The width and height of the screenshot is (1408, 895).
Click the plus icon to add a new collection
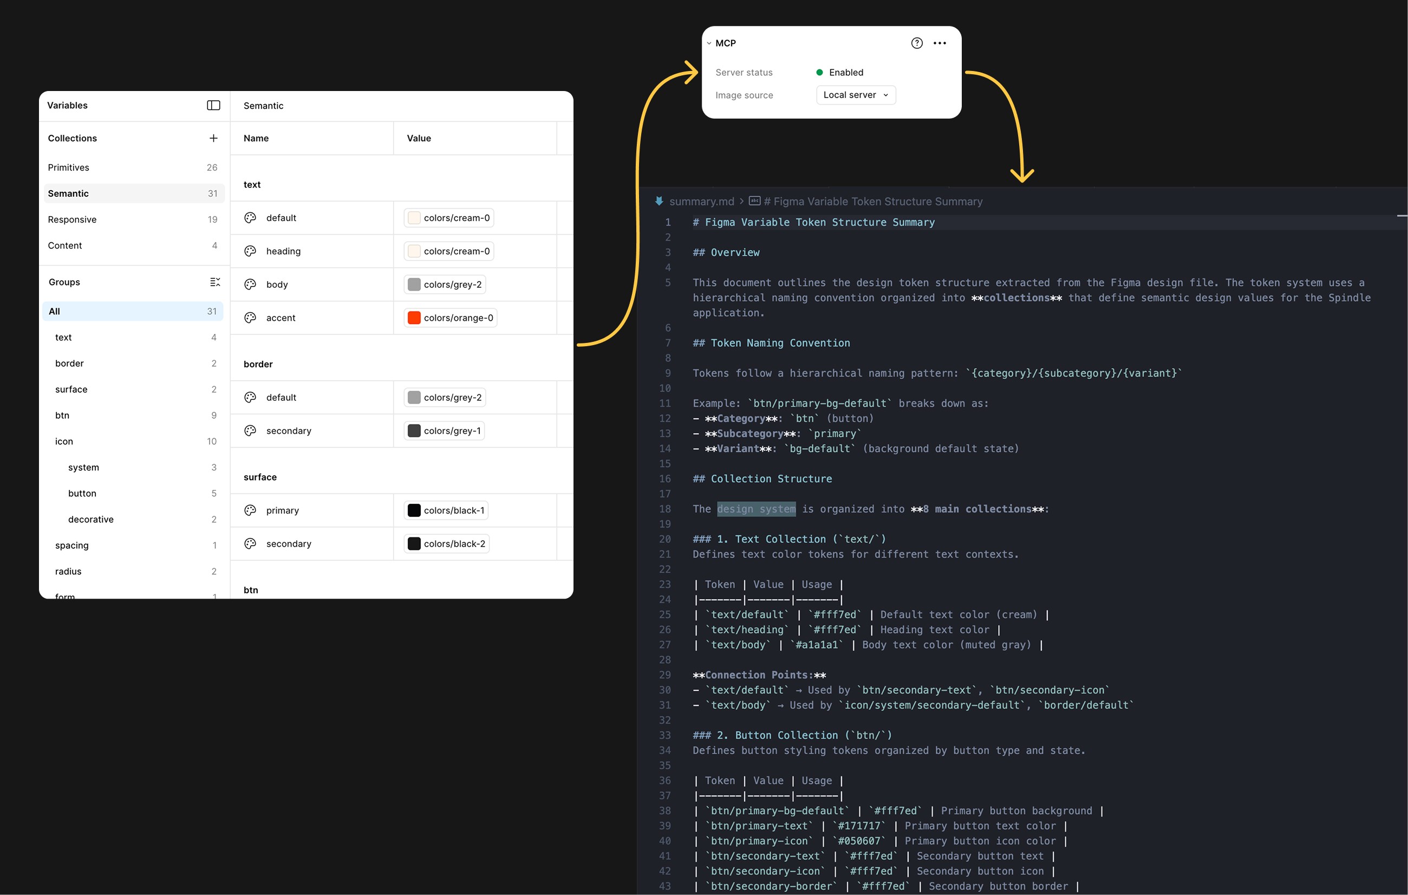click(x=213, y=138)
